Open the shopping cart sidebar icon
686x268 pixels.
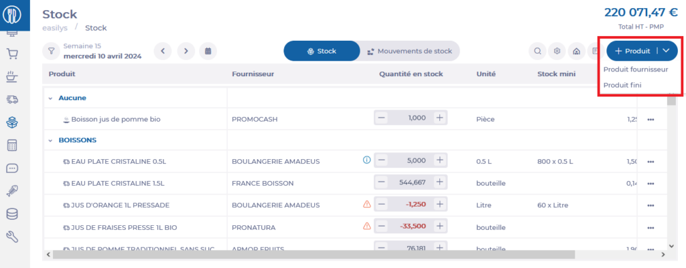[12, 54]
